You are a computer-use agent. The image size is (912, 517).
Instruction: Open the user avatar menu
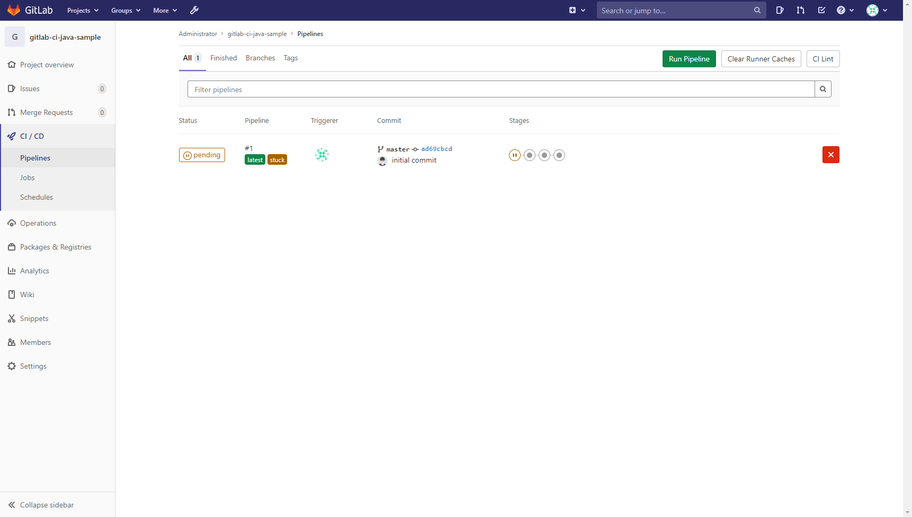[x=877, y=10]
